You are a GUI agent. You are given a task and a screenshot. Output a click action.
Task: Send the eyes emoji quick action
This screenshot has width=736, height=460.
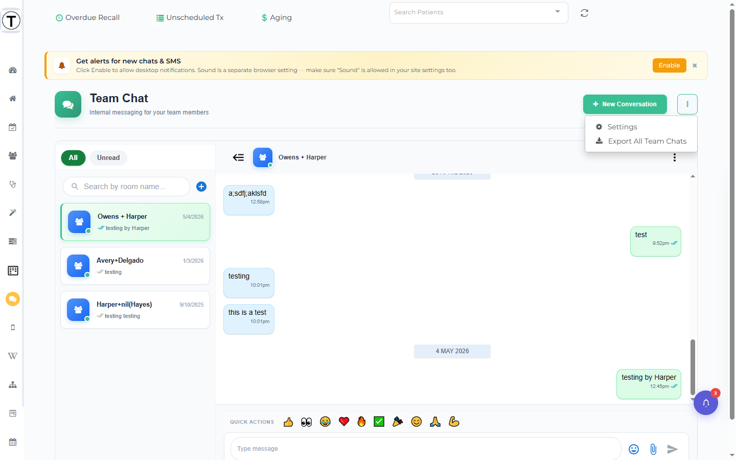(307, 422)
